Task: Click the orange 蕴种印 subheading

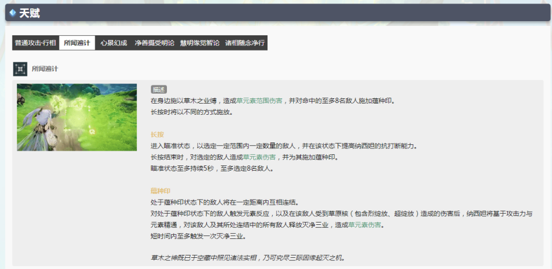Action: (x=160, y=191)
